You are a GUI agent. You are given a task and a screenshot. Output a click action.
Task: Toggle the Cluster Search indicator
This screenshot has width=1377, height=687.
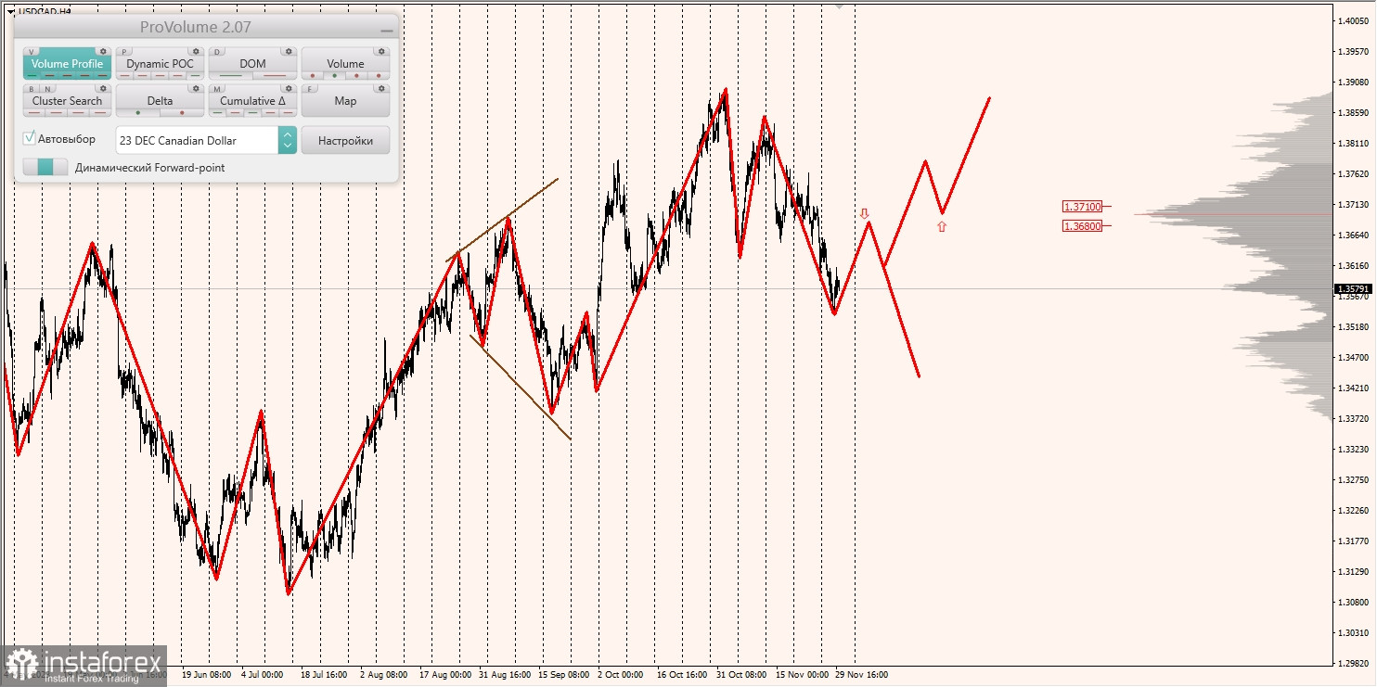click(x=68, y=101)
